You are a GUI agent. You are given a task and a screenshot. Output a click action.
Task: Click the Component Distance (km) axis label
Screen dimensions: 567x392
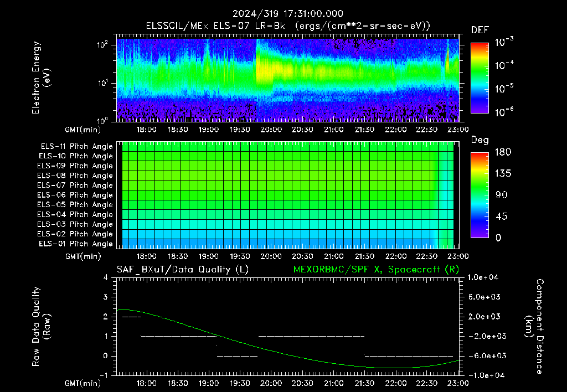coord(534,327)
